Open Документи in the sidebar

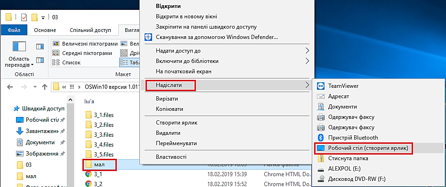(x=40, y=142)
